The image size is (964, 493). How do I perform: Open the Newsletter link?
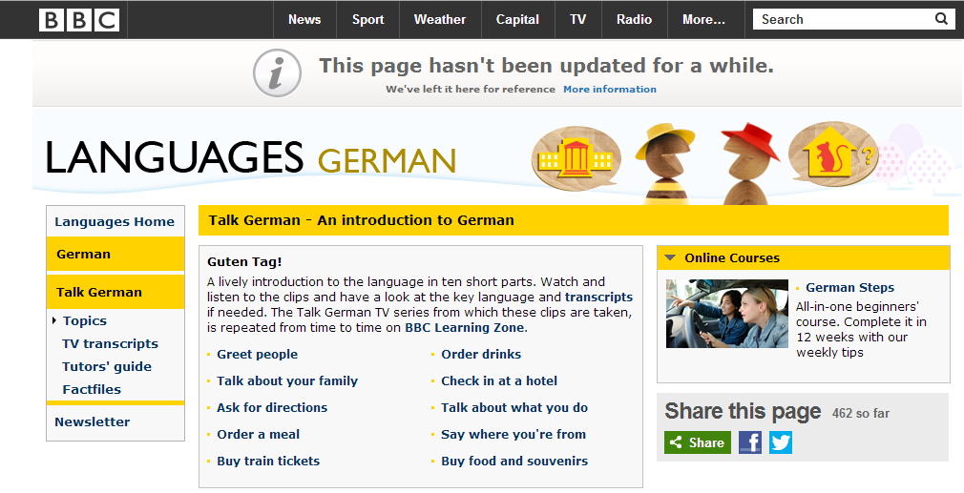pyautogui.click(x=93, y=421)
